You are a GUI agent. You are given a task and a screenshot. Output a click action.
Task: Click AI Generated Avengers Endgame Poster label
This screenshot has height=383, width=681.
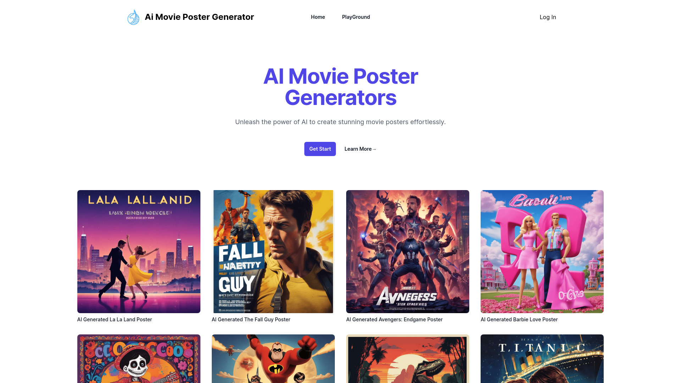click(x=394, y=320)
